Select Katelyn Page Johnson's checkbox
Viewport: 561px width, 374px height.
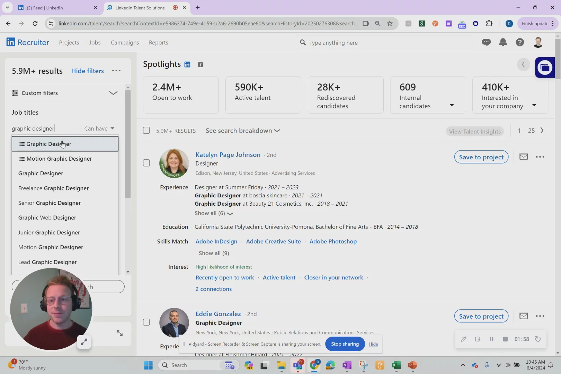(x=146, y=163)
